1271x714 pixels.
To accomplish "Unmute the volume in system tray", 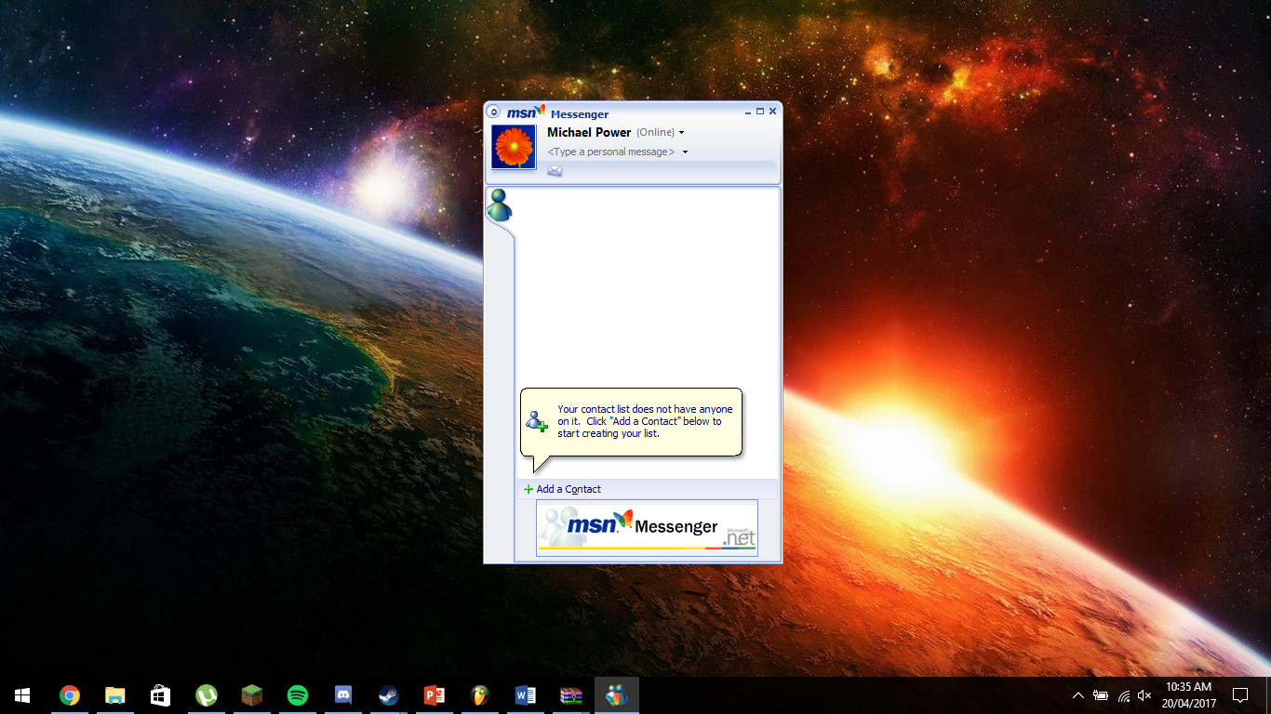I will pyautogui.click(x=1144, y=695).
